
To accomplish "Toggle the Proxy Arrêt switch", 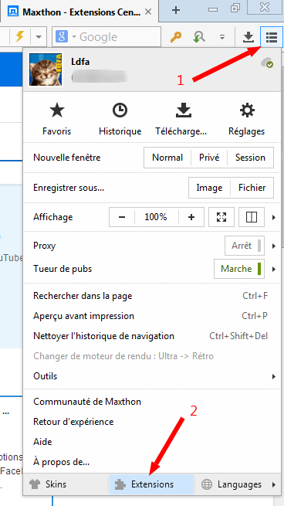I will [x=245, y=246].
